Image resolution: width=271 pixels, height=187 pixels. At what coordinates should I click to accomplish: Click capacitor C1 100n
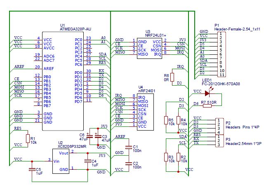click(127, 147)
